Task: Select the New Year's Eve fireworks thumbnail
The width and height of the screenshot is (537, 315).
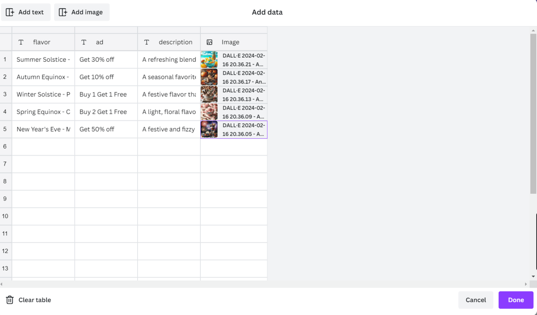Action: point(209,129)
